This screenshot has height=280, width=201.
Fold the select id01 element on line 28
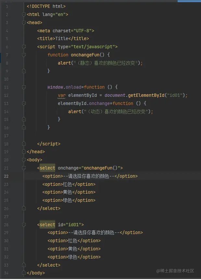24,225
